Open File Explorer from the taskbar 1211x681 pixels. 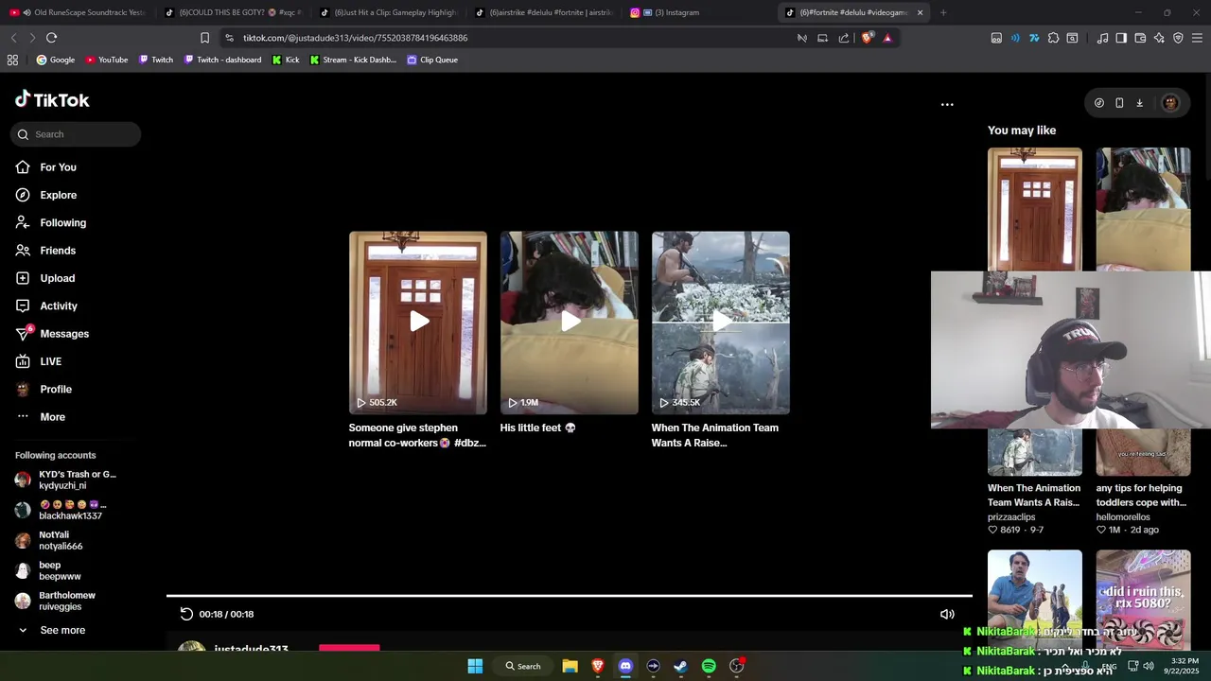570,666
